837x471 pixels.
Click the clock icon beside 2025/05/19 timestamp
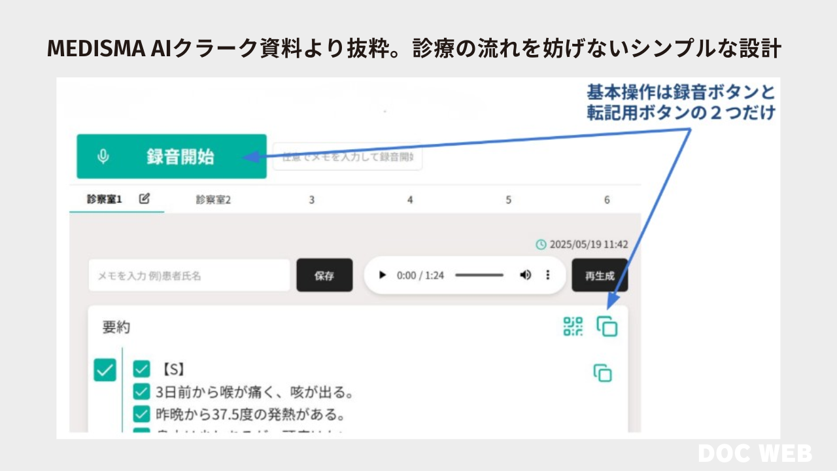541,245
